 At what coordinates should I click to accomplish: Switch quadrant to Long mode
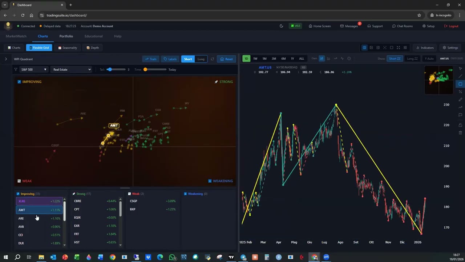pos(201,59)
